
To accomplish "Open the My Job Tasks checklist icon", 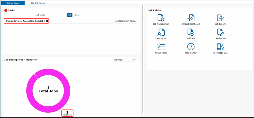I will click(161, 47).
